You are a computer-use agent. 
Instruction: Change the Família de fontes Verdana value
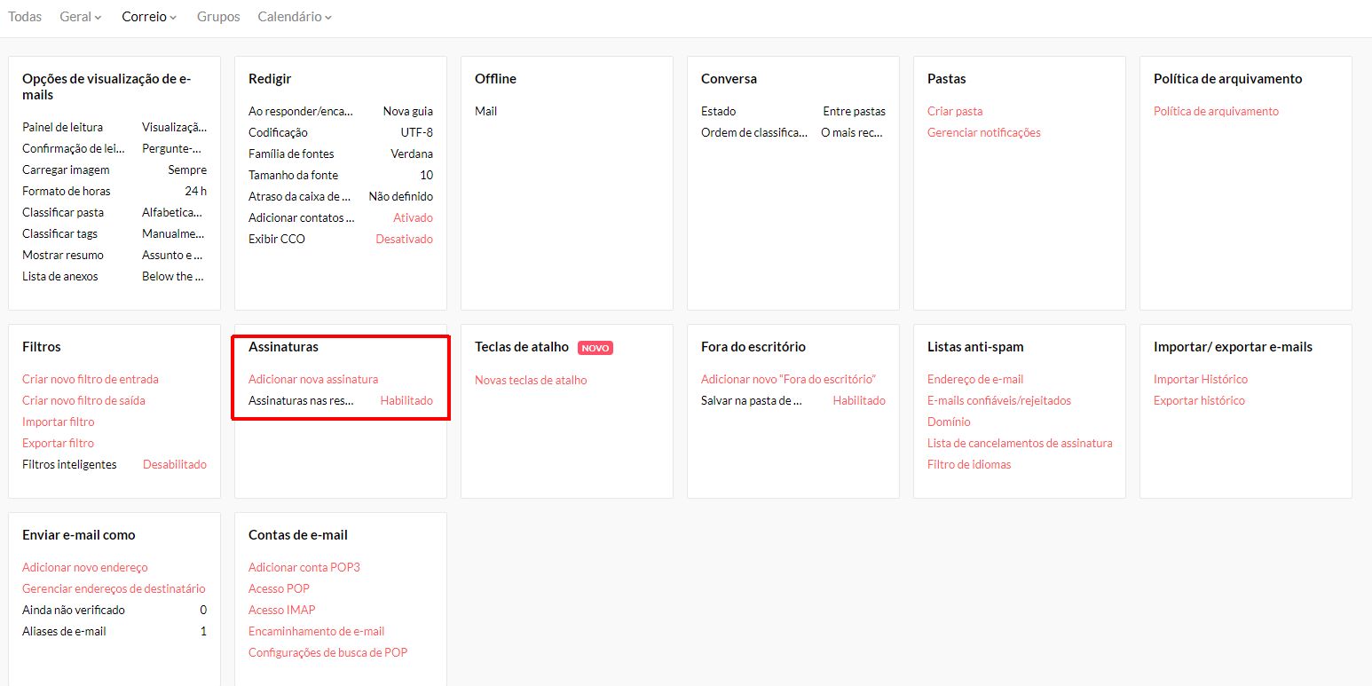point(412,154)
